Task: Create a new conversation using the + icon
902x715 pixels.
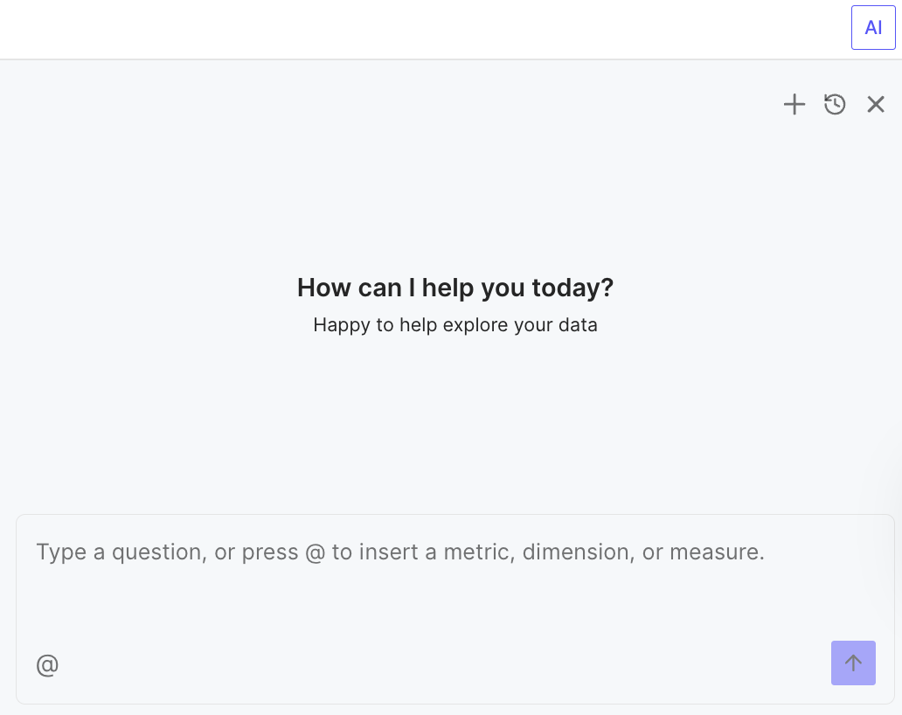Action: tap(794, 105)
